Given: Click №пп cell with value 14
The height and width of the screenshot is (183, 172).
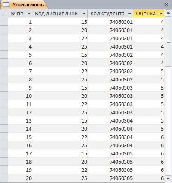Looking at the screenshot, I should (20, 129).
